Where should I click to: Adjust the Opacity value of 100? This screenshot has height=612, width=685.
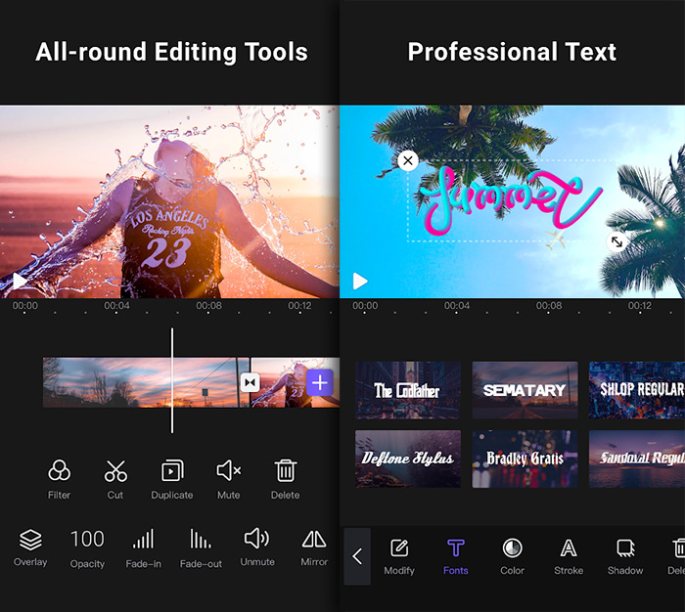(87, 548)
